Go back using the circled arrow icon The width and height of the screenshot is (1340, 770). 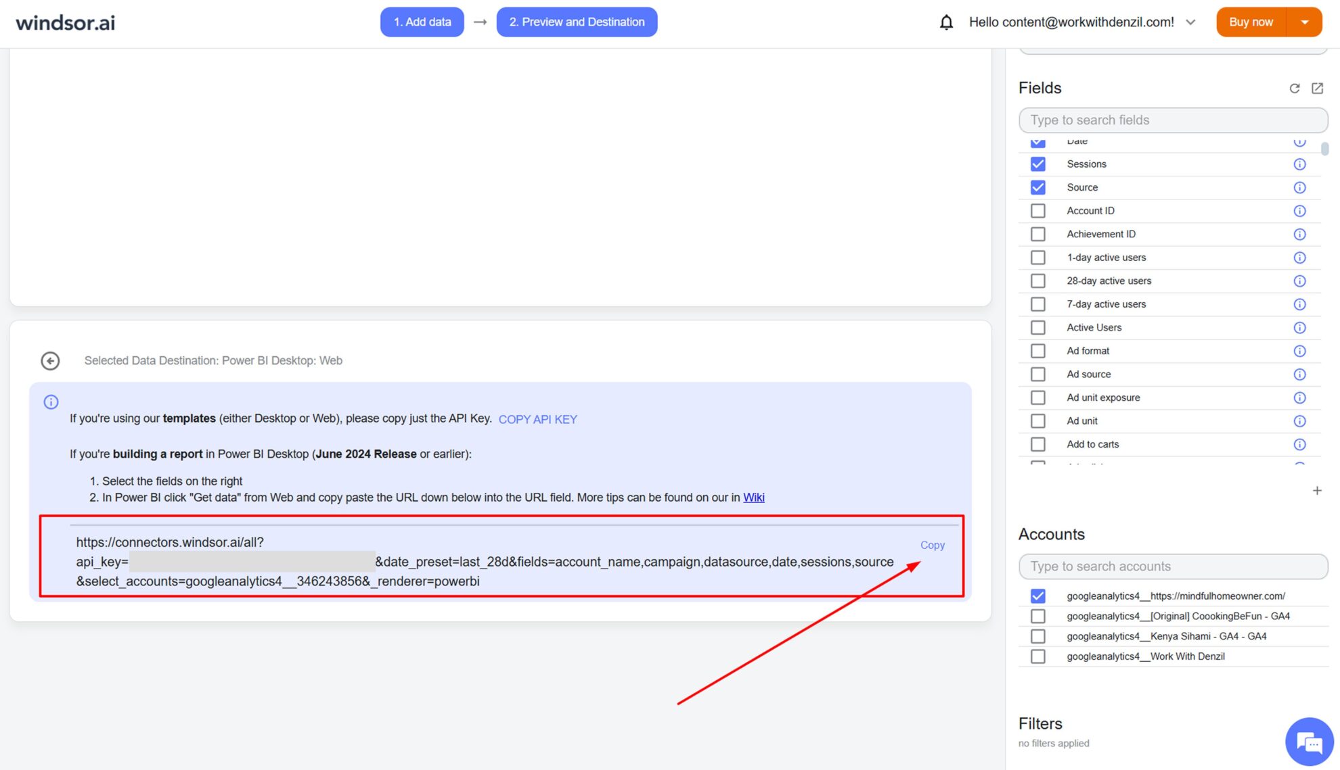50,361
